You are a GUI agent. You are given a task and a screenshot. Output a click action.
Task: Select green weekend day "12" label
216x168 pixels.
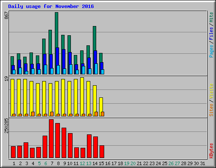tap(82, 163)
